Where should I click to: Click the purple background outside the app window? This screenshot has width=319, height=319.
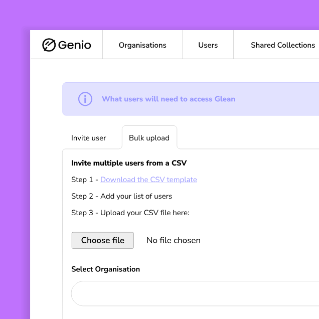14,150
